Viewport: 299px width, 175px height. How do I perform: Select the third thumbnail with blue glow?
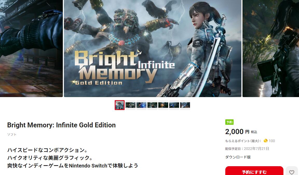pos(141,105)
